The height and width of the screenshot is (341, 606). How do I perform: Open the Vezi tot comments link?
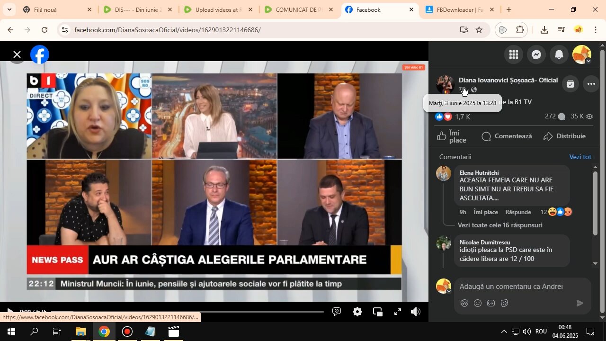580,157
